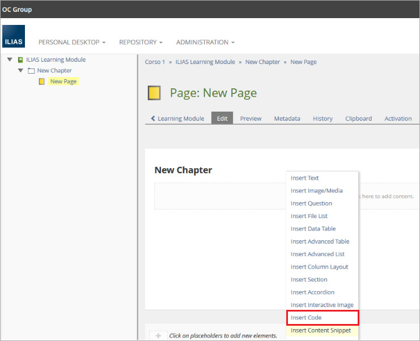
Task: Select Insert Content Snippet entry
Action: pos(320,330)
